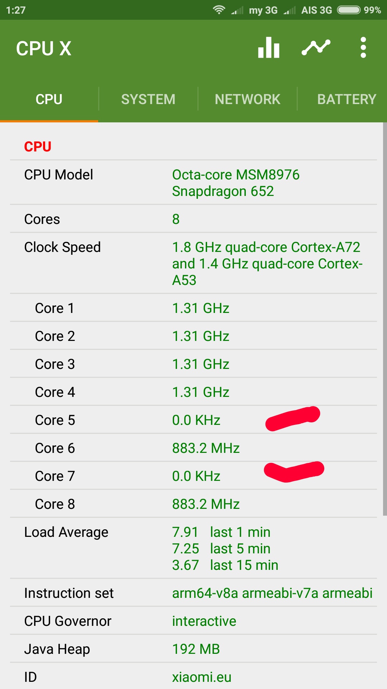Open the three-dot overflow menu
This screenshot has width=387, height=689.
tap(363, 47)
